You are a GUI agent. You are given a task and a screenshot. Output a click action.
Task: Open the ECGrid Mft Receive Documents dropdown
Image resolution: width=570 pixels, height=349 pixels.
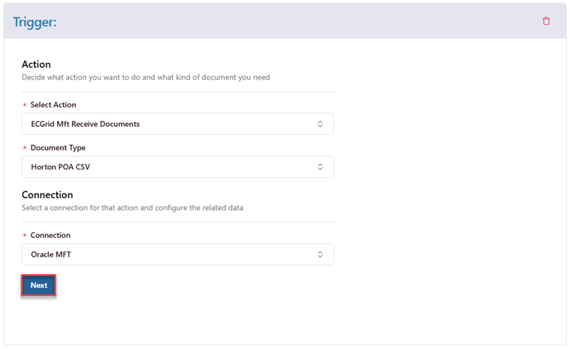(x=177, y=124)
